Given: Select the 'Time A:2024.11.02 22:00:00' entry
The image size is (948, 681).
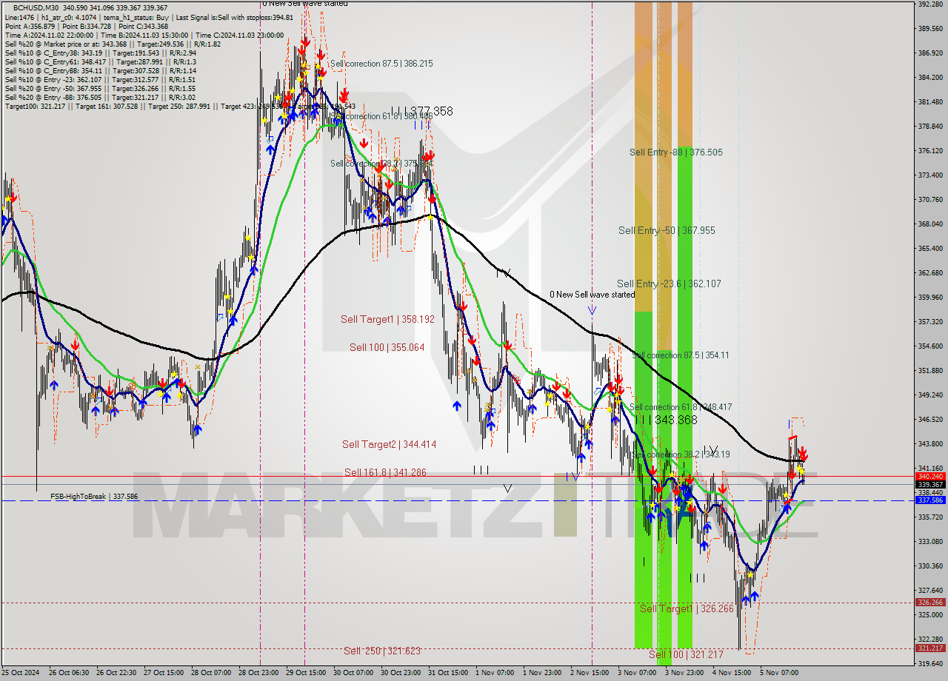Looking at the screenshot, I should click(x=49, y=35).
